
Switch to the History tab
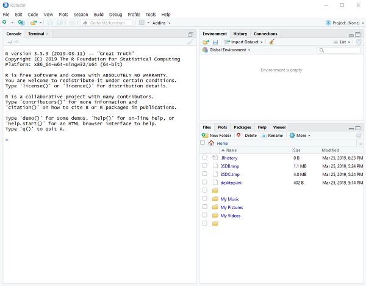(x=240, y=34)
